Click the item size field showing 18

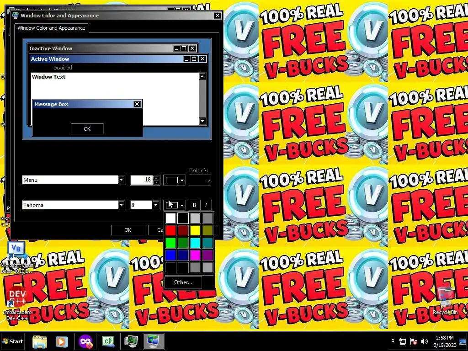coord(142,180)
